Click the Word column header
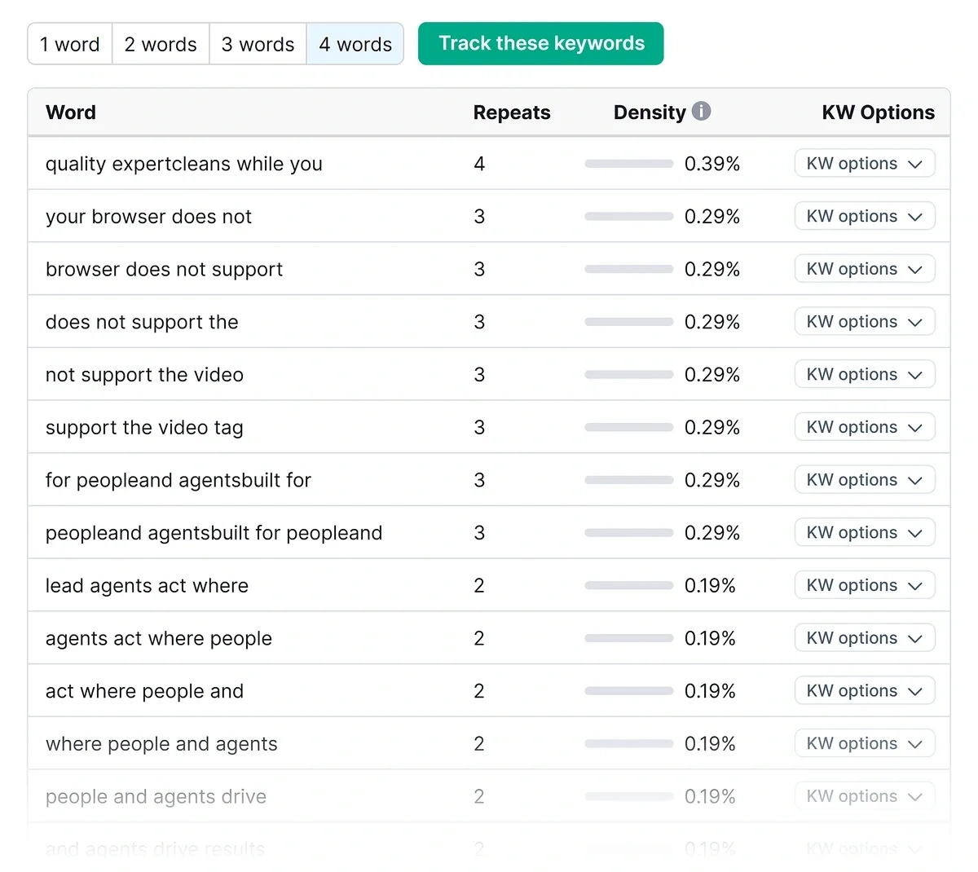Viewport: 978px width, 872px height. (71, 112)
